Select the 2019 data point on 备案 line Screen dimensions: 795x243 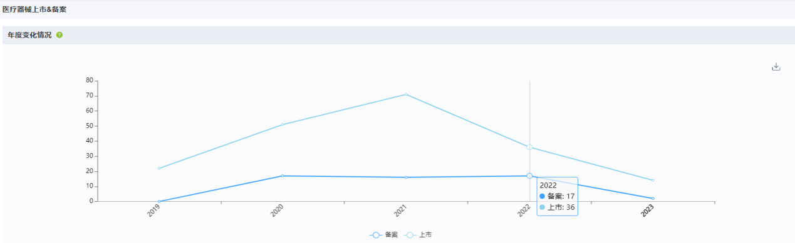[159, 201]
